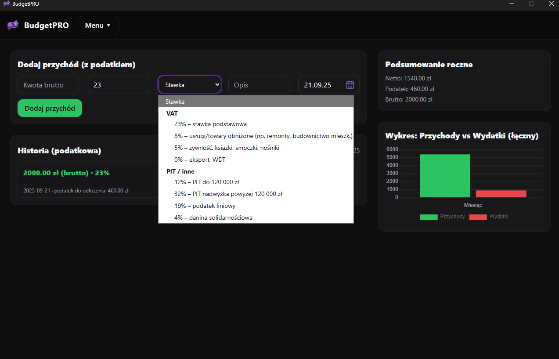Collapse the Stawka tax rate combo box
Screen dimensions: 559x359
[x=190, y=85]
